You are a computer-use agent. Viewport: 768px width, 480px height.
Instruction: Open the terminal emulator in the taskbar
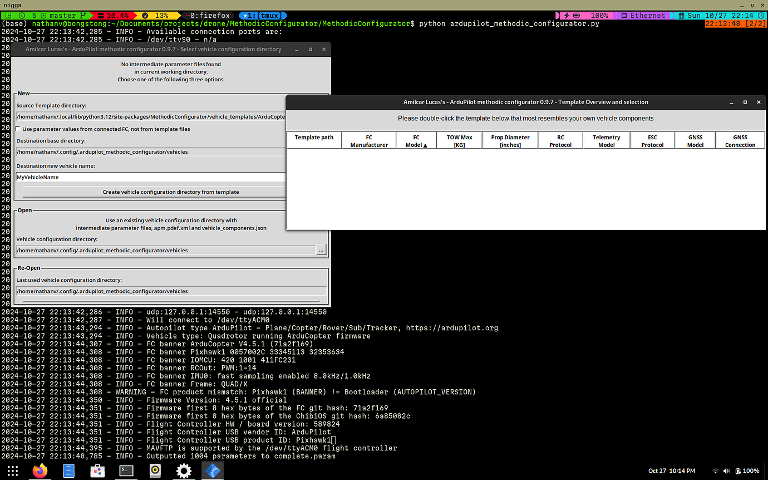126,471
